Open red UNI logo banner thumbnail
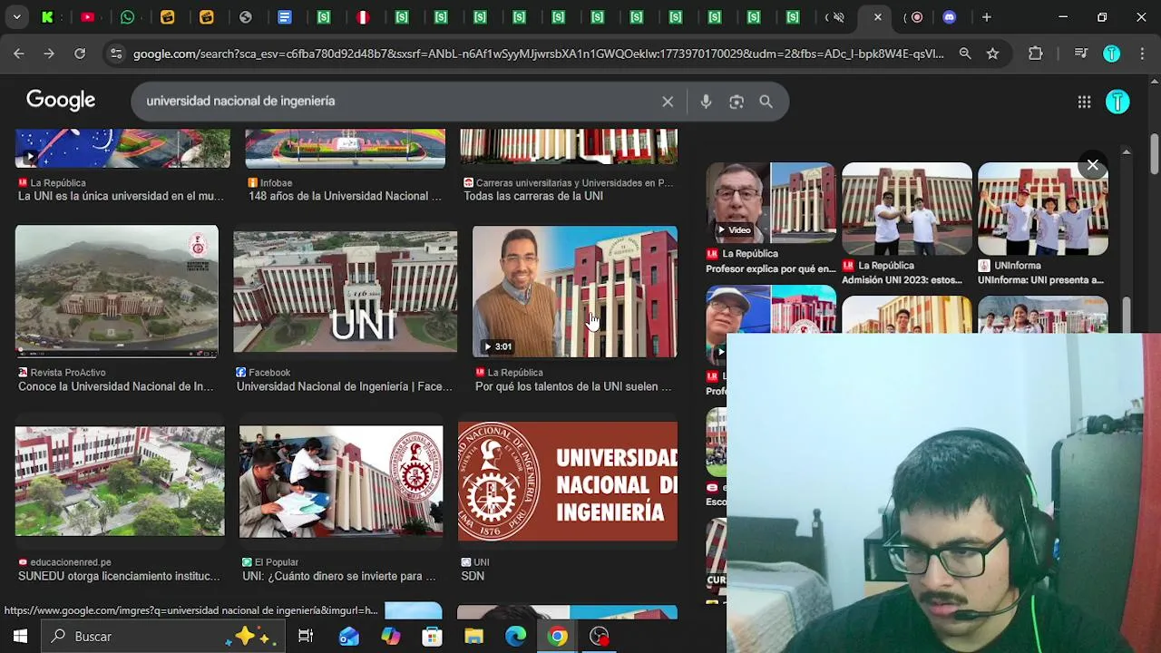The width and height of the screenshot is (1161, 653). [568, 482]
